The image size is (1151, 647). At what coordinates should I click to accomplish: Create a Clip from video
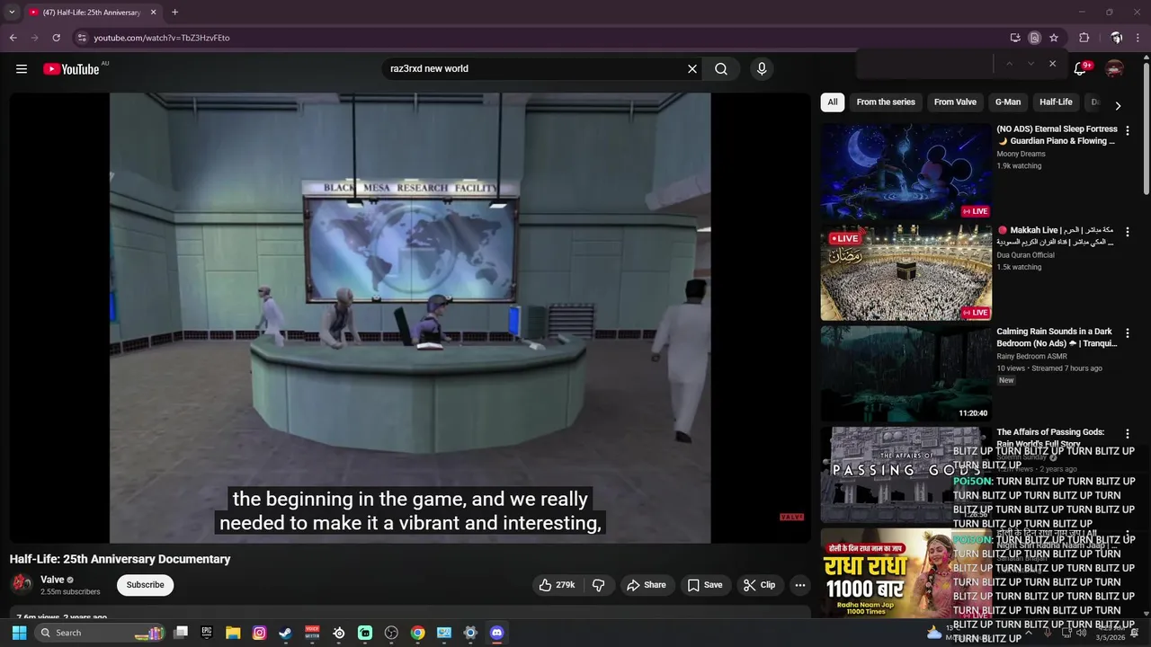pyautogui.click(x=760, y=585)
